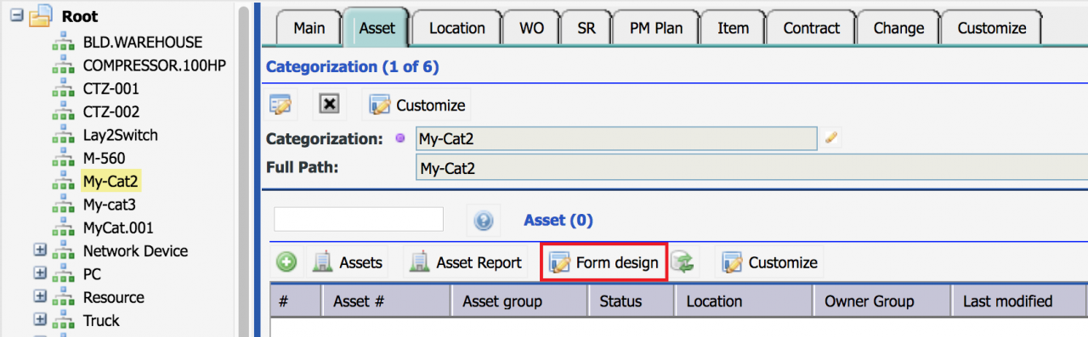The height and width of the screenshot is (337, 1088).
Task: Expand the Network Device node
Action: pyautogui.click(x=39, y=250)
